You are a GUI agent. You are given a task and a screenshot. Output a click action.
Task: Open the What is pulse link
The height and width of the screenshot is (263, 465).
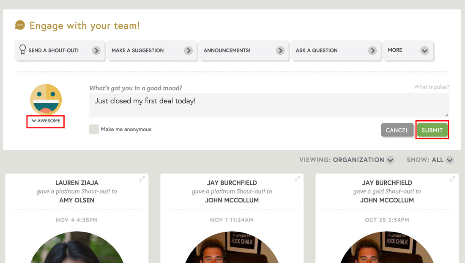tap(432, 86)
